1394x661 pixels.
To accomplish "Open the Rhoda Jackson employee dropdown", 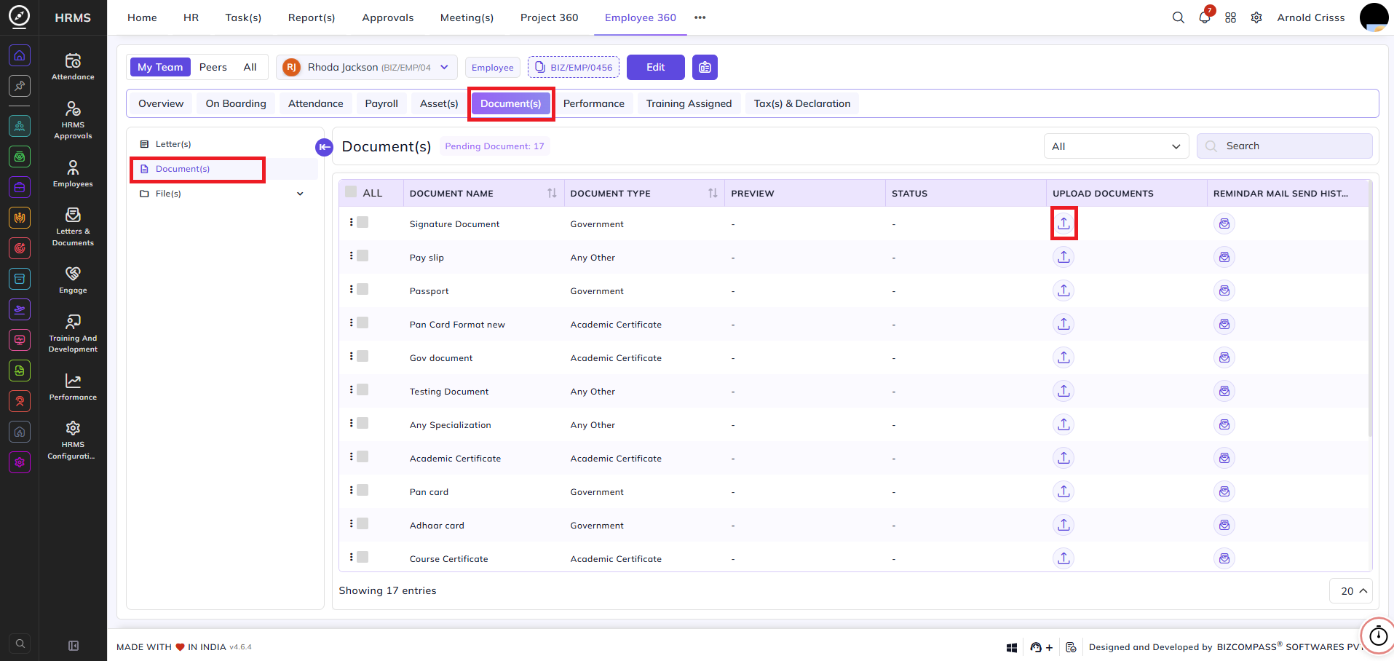I will pyautogui.click(x=366, y=67).
